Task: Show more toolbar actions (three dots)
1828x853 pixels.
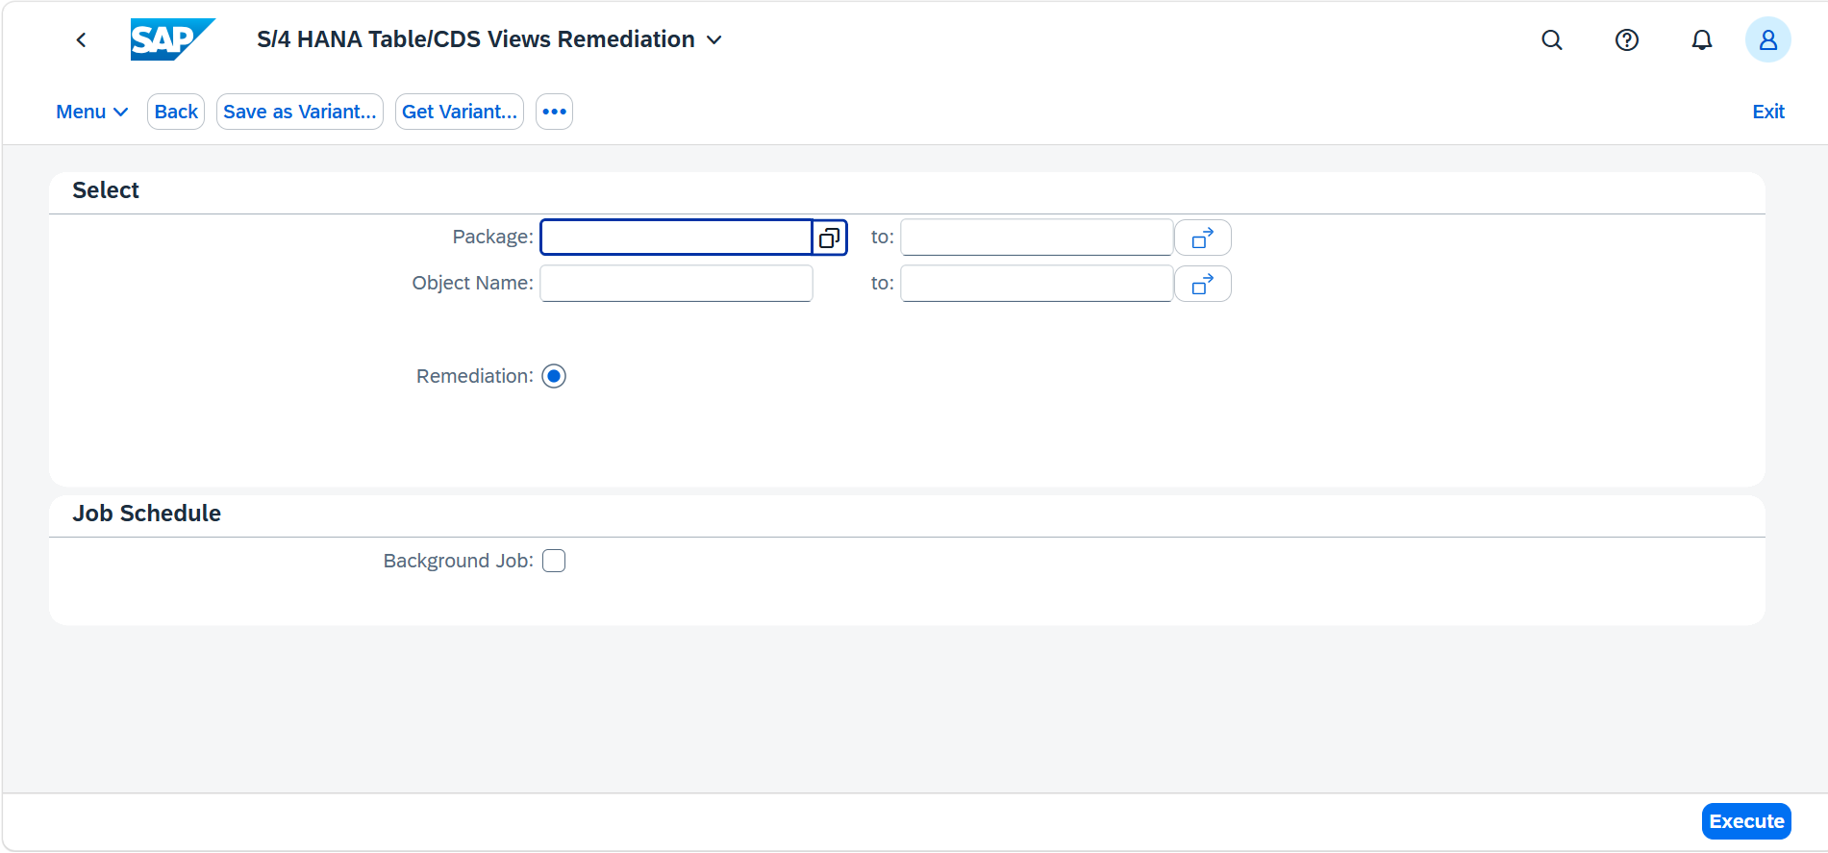Action: [554, 112]
